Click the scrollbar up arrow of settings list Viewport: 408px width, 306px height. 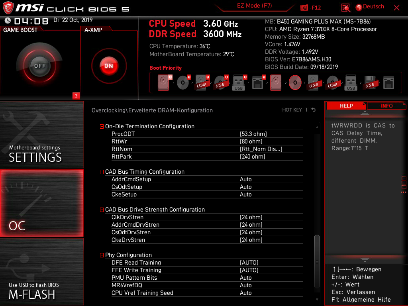[317, 127]
